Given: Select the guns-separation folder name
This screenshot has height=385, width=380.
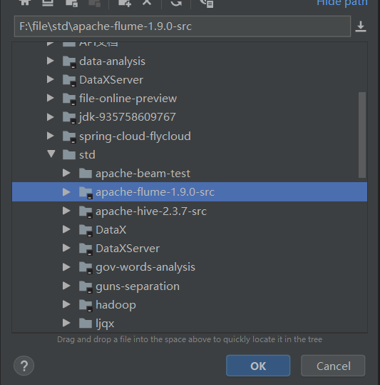Looking at the screenshot, I should [138, 286].
